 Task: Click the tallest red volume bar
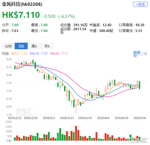click(76, 133)
